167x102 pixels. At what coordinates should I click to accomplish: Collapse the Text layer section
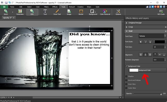coord(126,31)
